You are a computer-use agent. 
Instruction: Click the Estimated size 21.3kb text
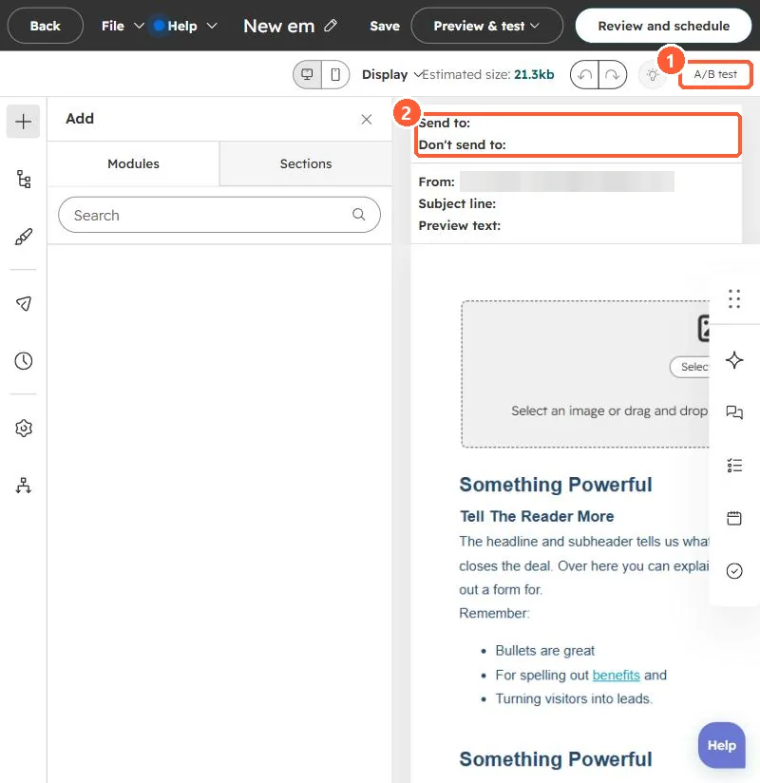(488, 74)
